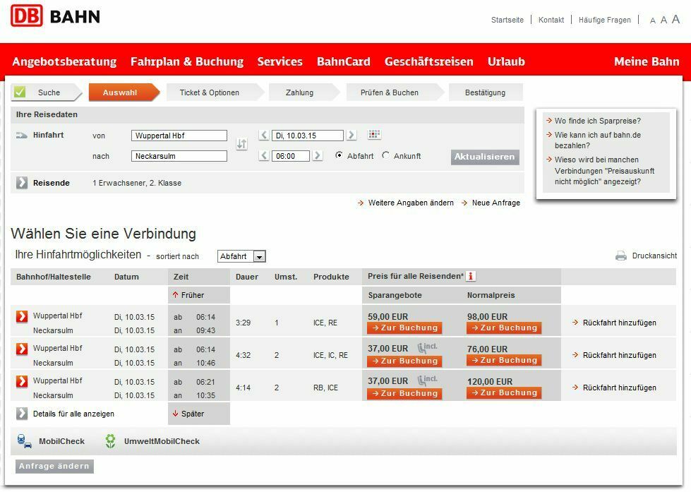Viewport: 691px width, 492px height.
Task: Open the calendar date picker icon
Action: [x=374, y=135]
